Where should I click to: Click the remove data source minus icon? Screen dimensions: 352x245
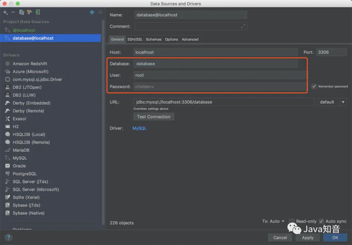(x=13, y=12)
